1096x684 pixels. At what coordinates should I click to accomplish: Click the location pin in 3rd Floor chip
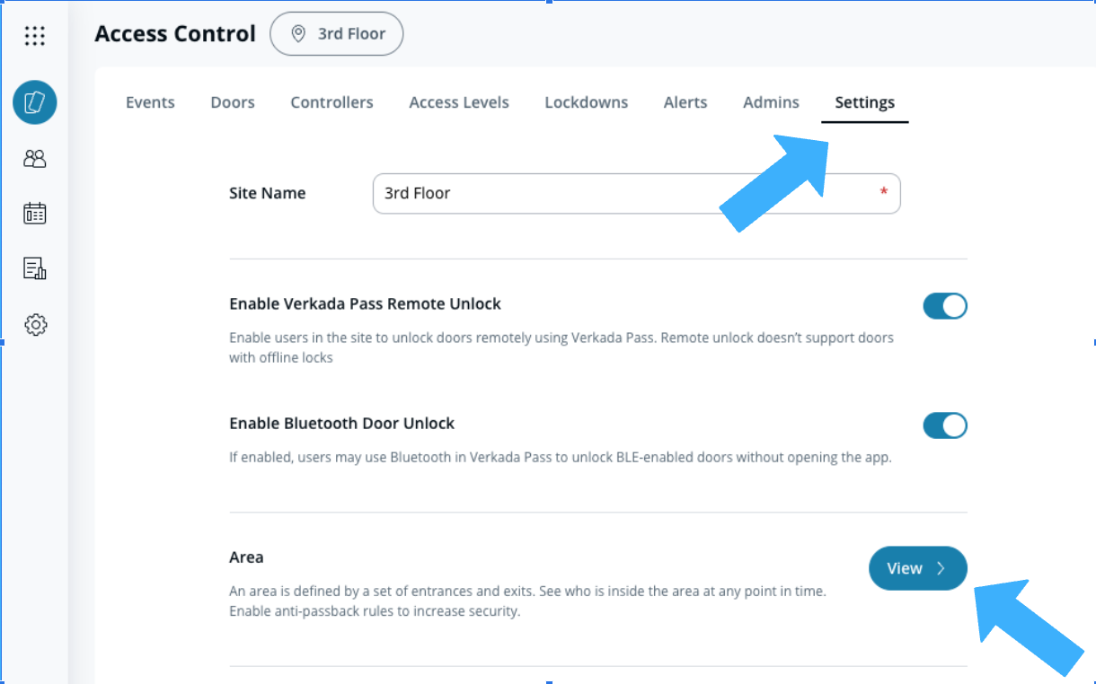(x=298, y=34)
